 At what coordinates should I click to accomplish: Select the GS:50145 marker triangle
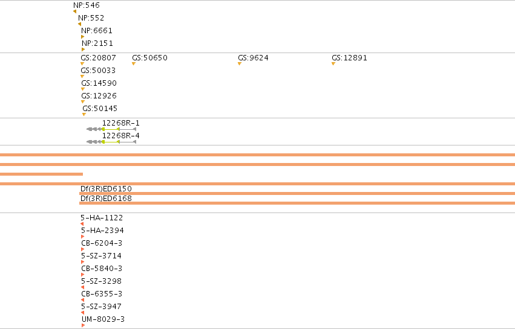click(x=84, y=115)
